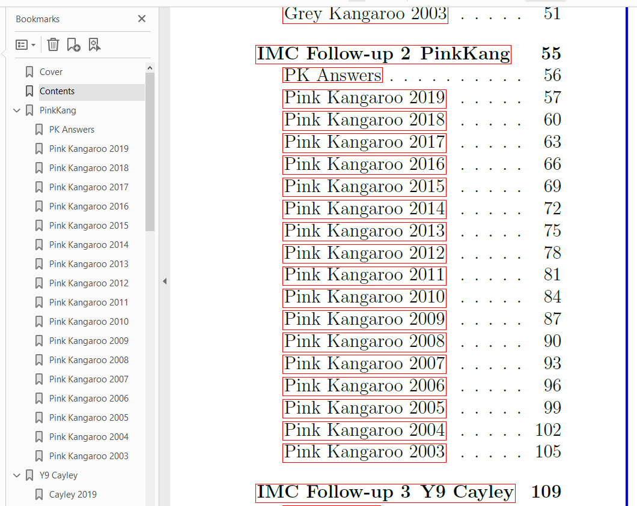Viewport: 637px width, 506px height.
Task: Follow Pink Kangaroo 2007 link in contents
Action: (364, 364)
